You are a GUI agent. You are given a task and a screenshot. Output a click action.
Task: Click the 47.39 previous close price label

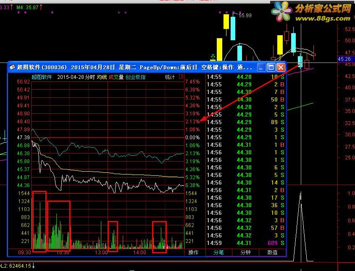[x=24, y=138]
